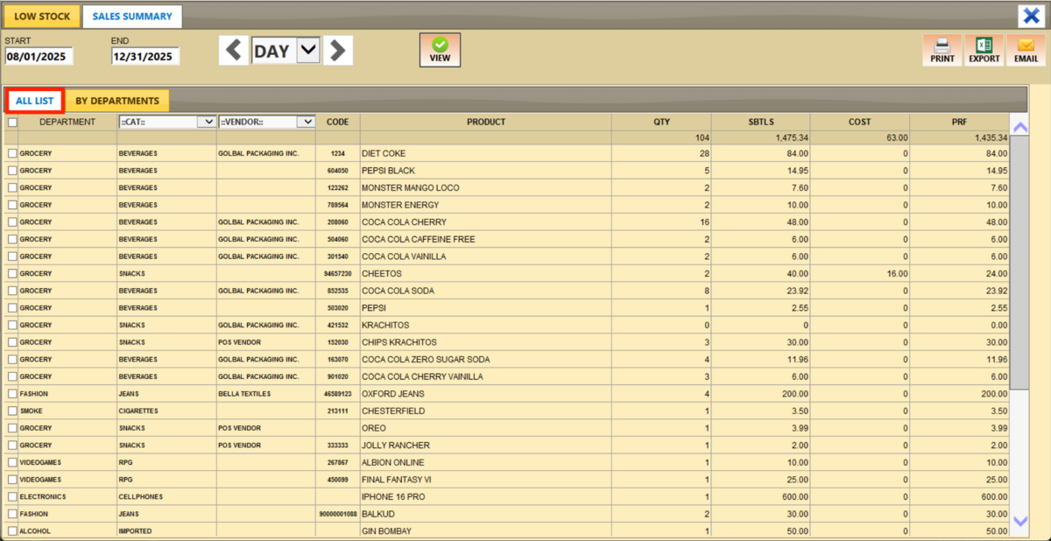Jump to the top of the list with the double up arrow
1051x541 pixels.
pyautogui.click(x=1019, y=126)
